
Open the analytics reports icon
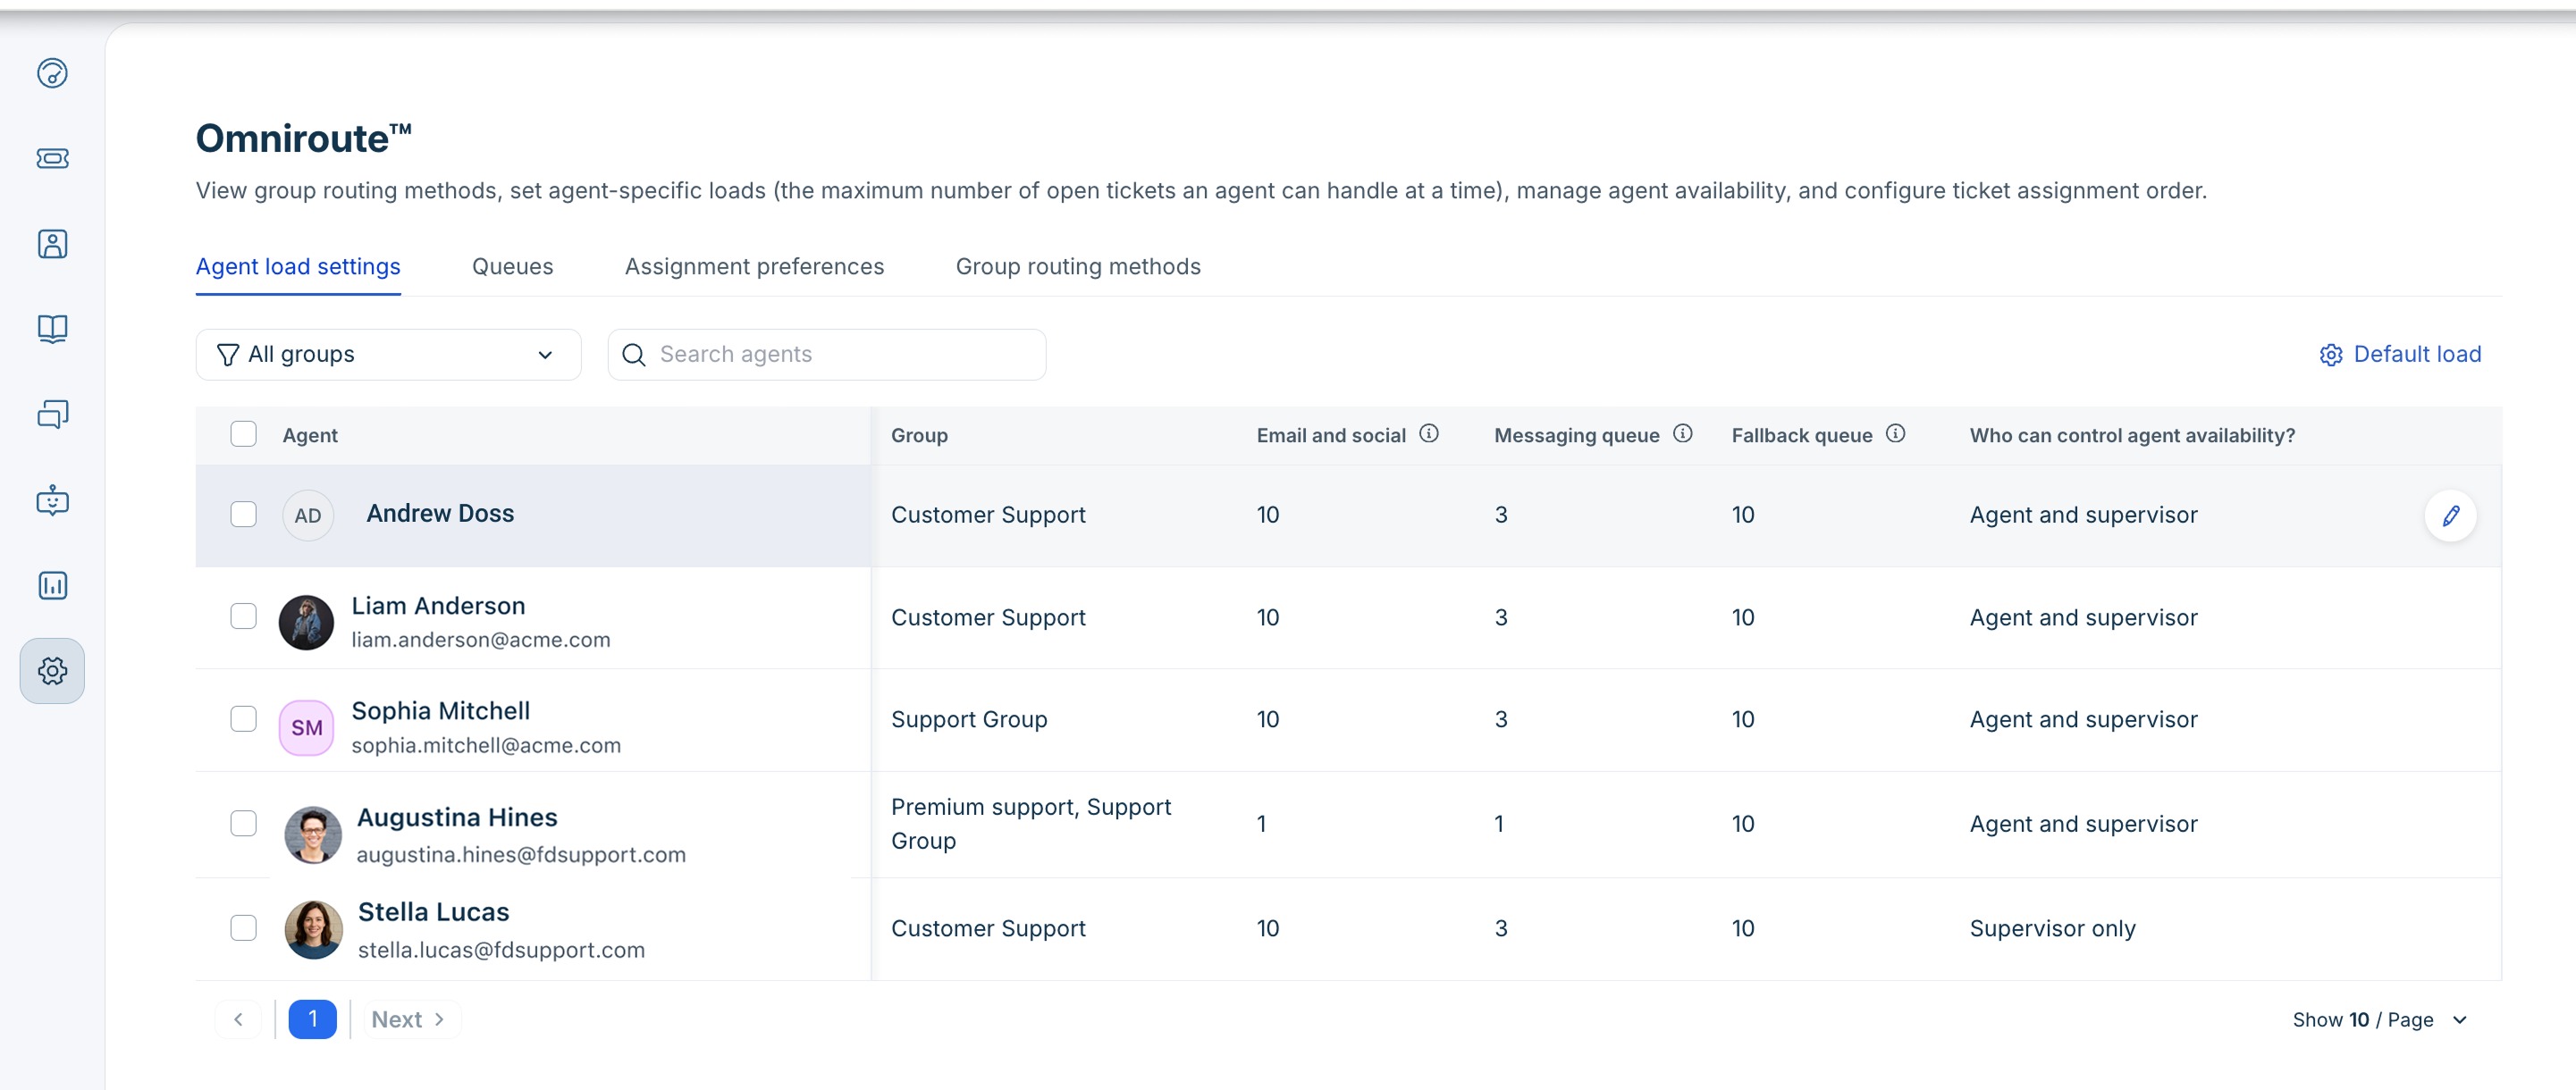tap(52, 585)
